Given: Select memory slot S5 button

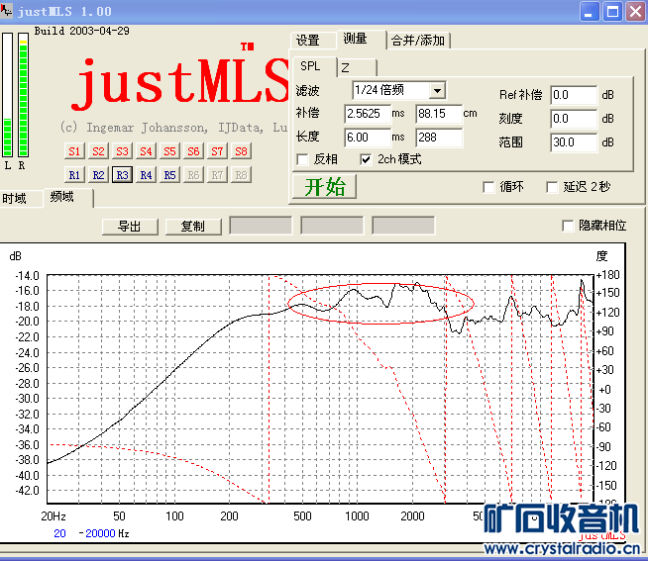Looking at the screenshot, I should (169, 151).
